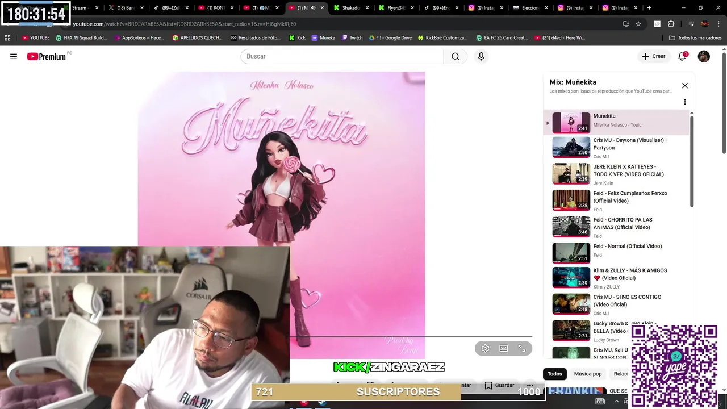Play JERE KLEIN X KATTEYES - TODO K VER
The height and width of the screenshot is (409, 727).
click(x=616, y=174)
